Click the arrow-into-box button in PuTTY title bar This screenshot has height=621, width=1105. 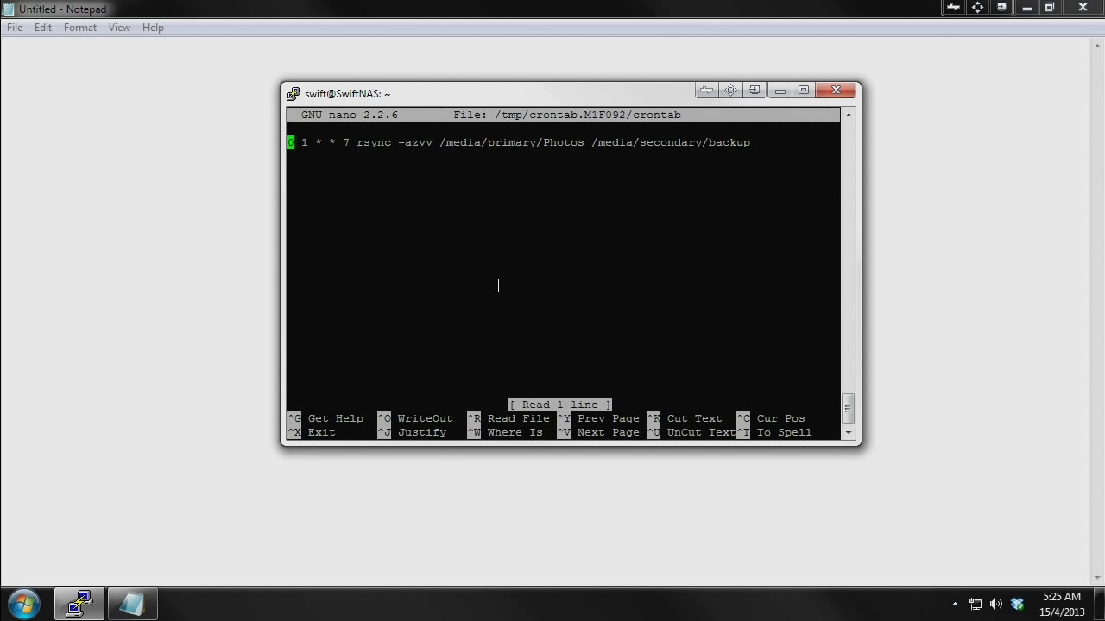[x=755, y=90]
